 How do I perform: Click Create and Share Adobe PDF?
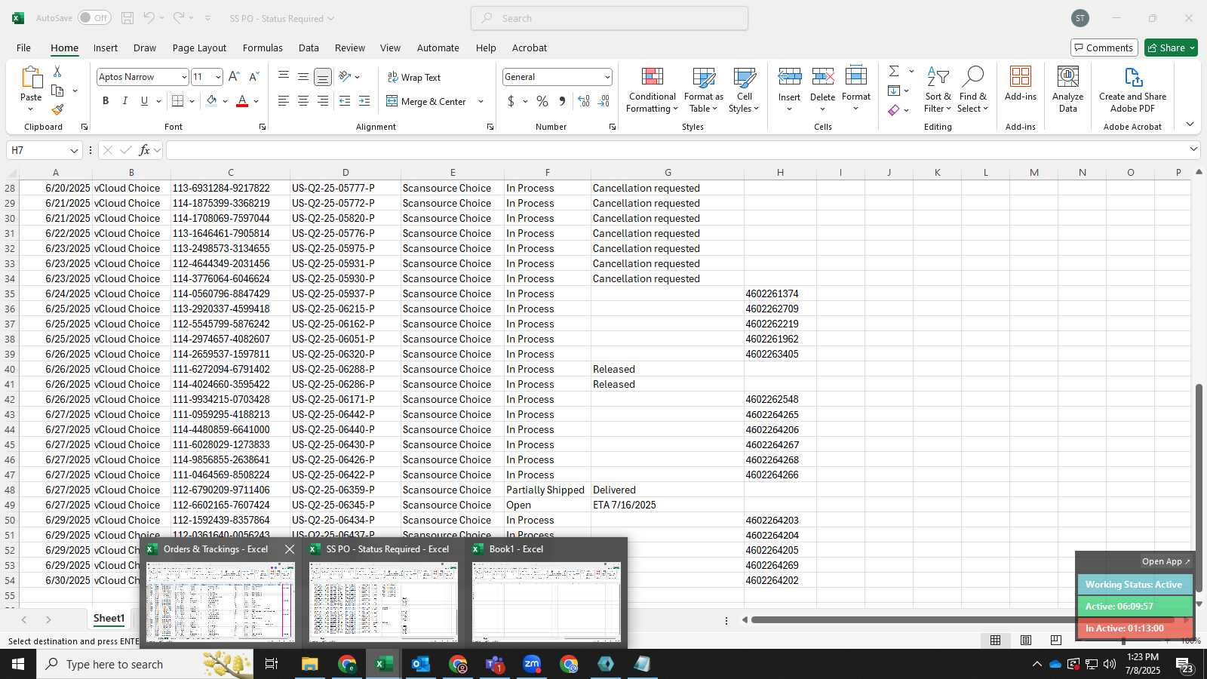(1132, 89)
